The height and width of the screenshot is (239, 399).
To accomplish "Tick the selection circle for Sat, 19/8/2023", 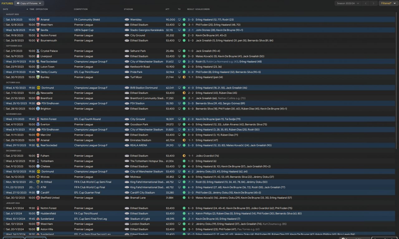I will (5, 36).
